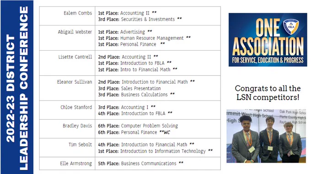Select the Lisette Cantrell name cell
311x174 pixels.
pyautogui.click(x=67, y=63)
